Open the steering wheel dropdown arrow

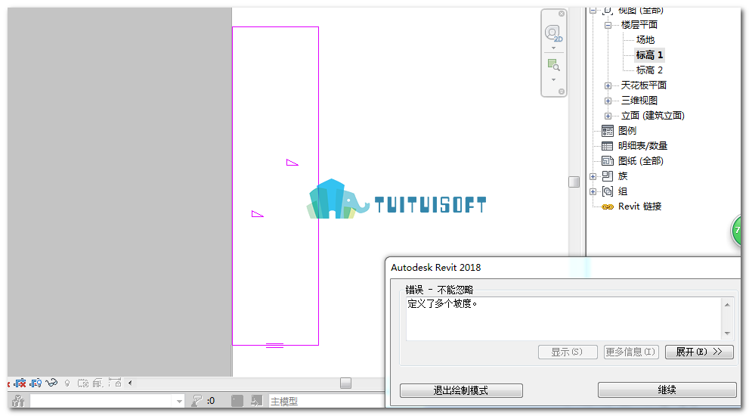tap(554, 48)
